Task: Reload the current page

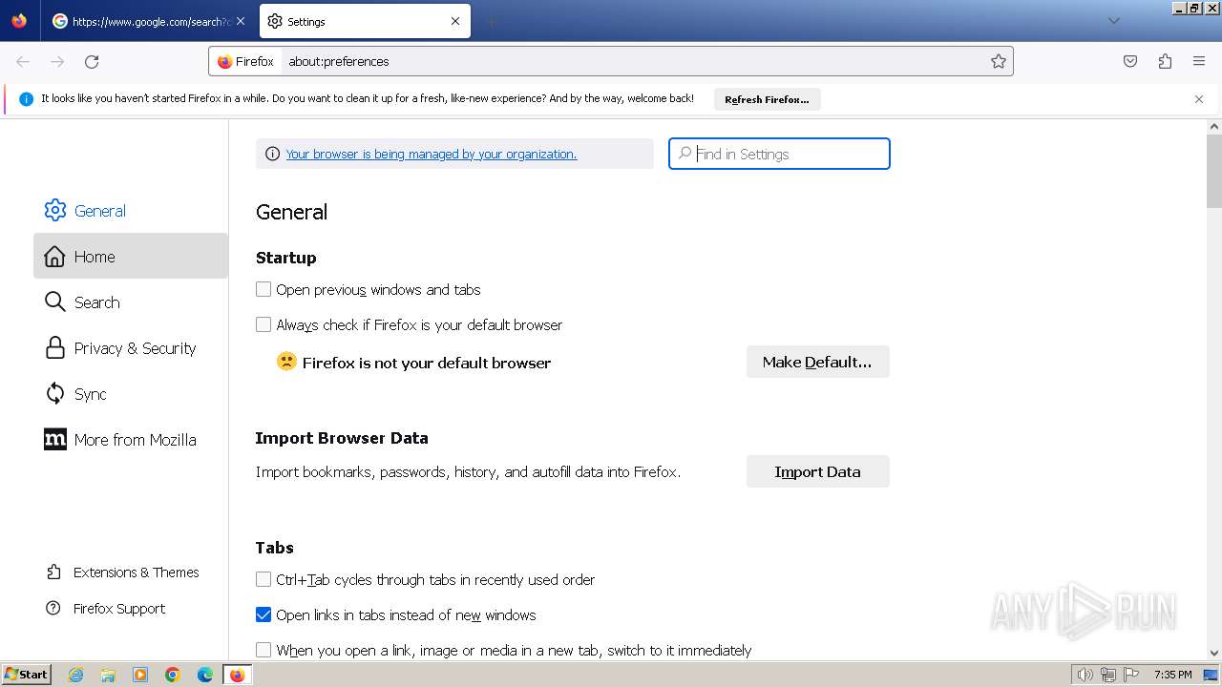Action: (92, 61)
